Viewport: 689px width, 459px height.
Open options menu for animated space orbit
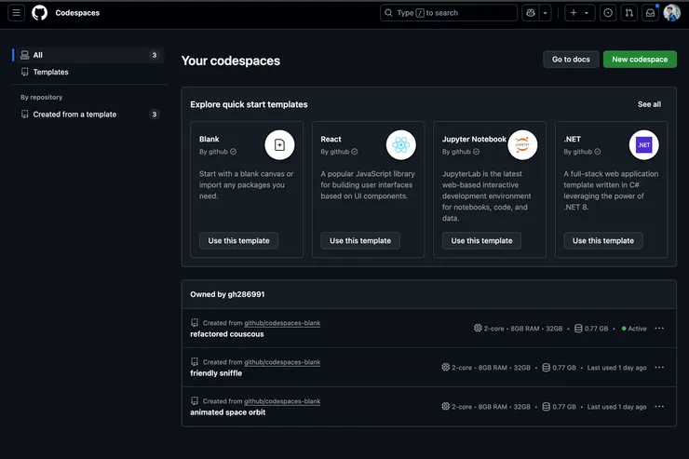click(x=659, y=407)
